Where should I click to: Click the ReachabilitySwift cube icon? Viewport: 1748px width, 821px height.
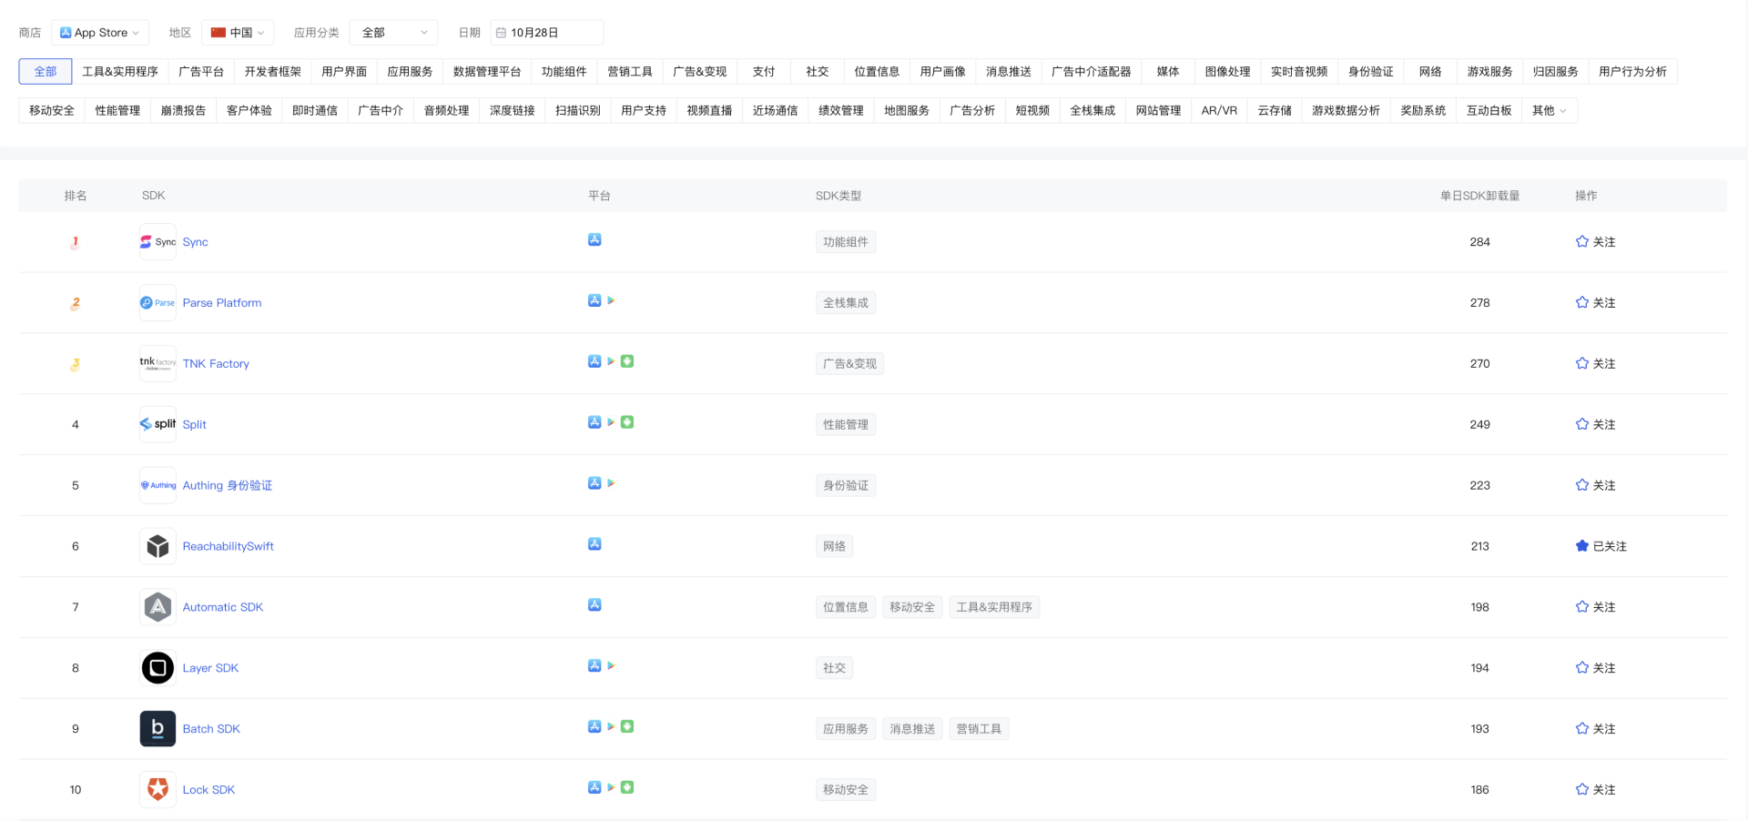click(x=158, y=546)
